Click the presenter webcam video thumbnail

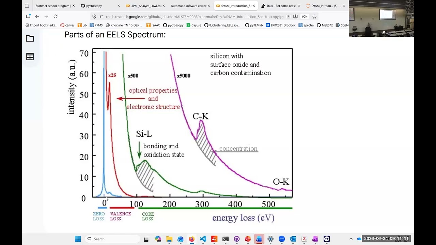click(x=381, y=18)
